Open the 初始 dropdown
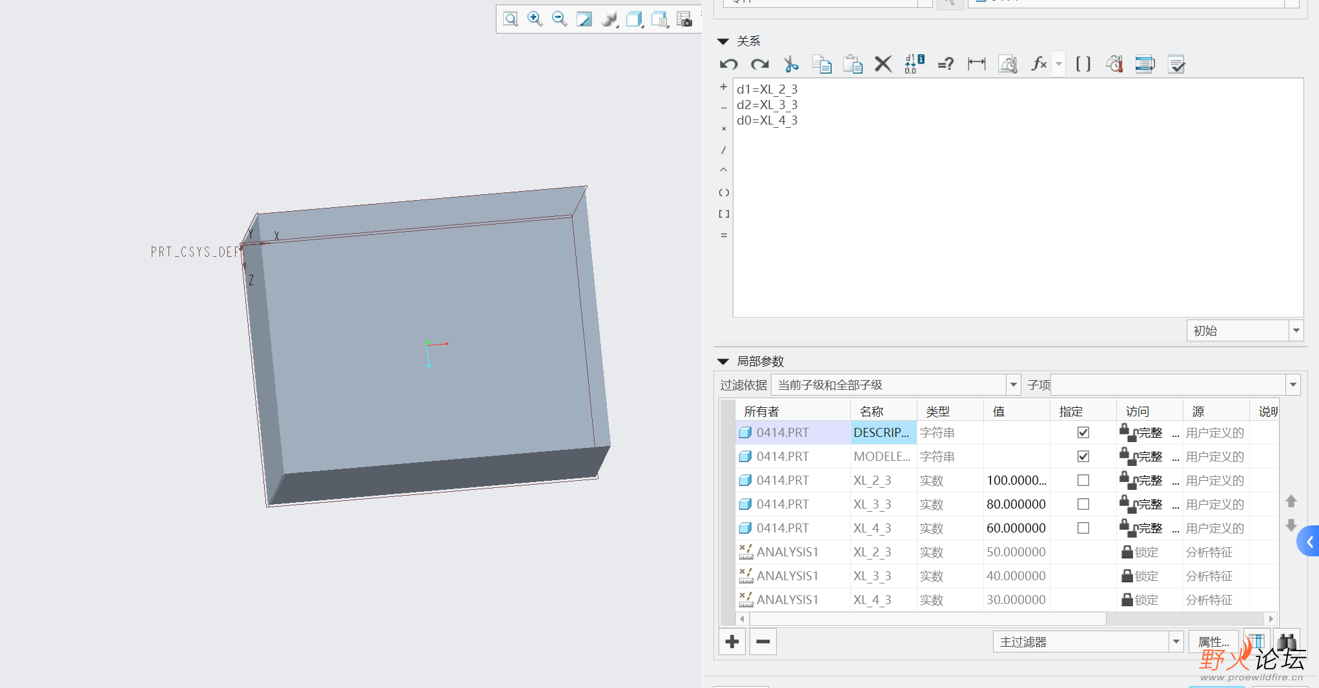This screenshot has height=688, width=1319. (1296, 330)
